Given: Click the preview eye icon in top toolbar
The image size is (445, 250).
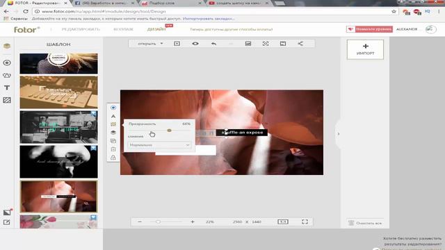Looking at the screenshot, I should pos(195,44).
